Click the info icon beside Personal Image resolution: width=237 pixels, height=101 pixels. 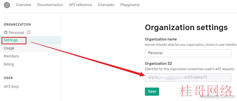click(28, 32)
